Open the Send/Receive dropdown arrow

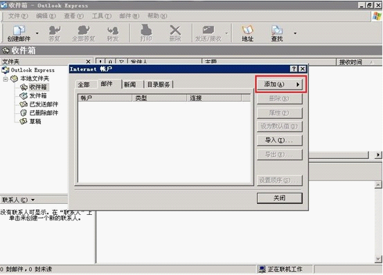point(226,33)
